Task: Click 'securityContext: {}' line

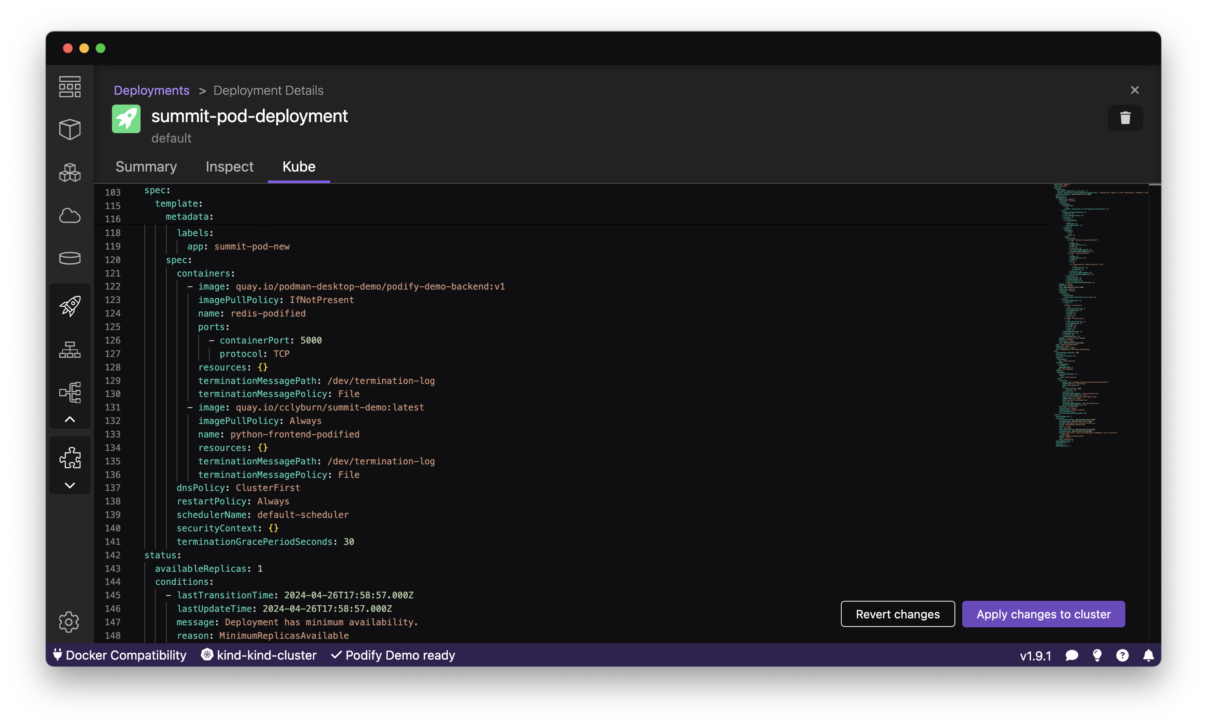Action: 227,528
